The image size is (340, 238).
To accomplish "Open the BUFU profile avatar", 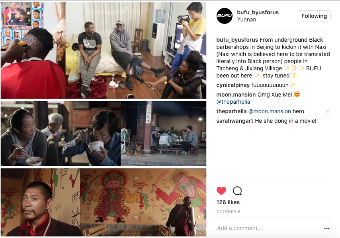I will click(x=225, y=16).
